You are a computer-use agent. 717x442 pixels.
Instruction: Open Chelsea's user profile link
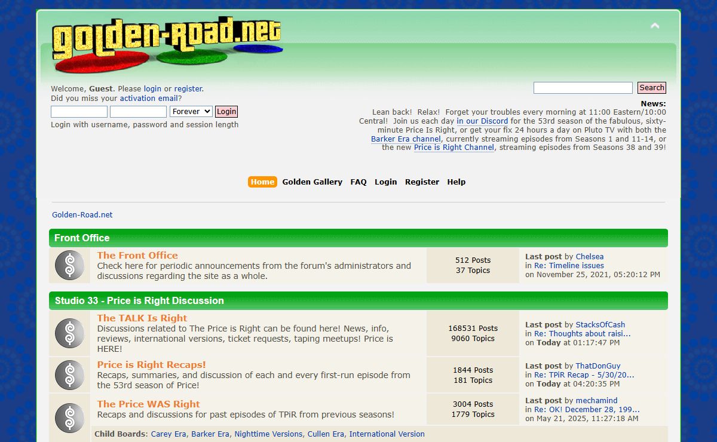click(x=590, y=257)
